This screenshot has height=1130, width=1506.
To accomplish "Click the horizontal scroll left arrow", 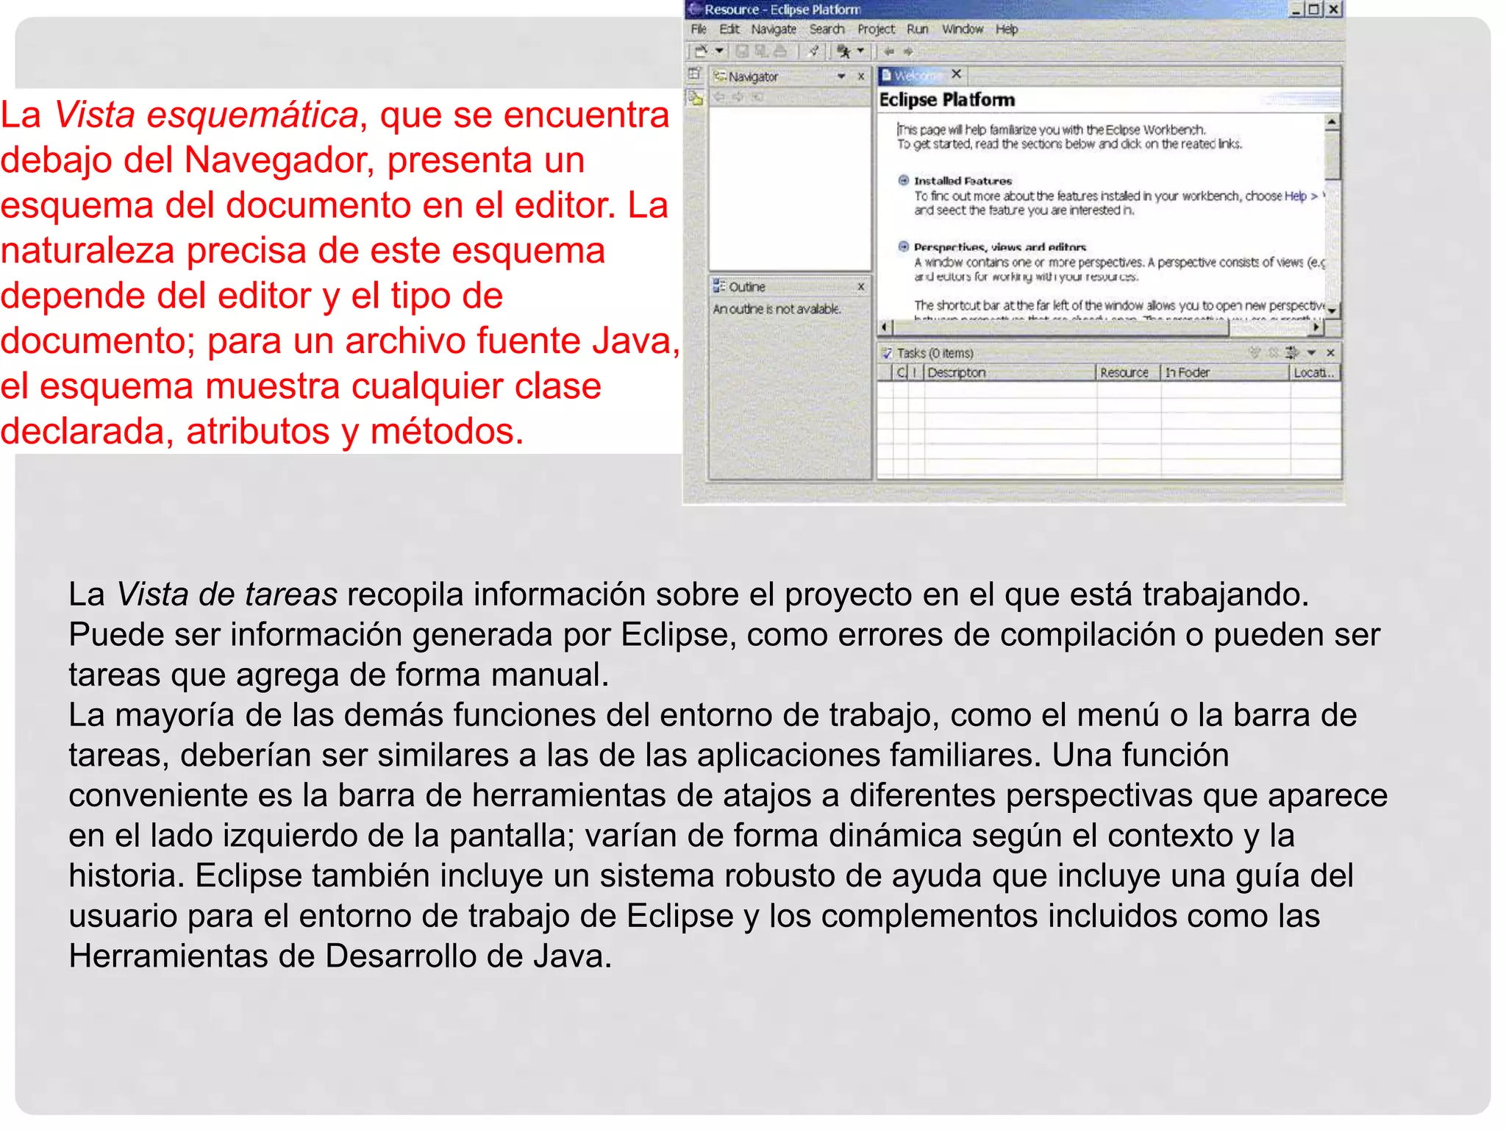I will tap(886, 327).
